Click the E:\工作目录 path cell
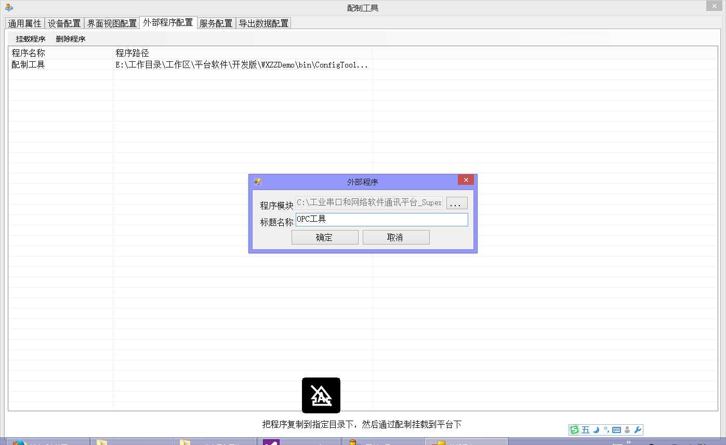The width and height of the screenshot is (726, 445). click(x=242, y=65)
